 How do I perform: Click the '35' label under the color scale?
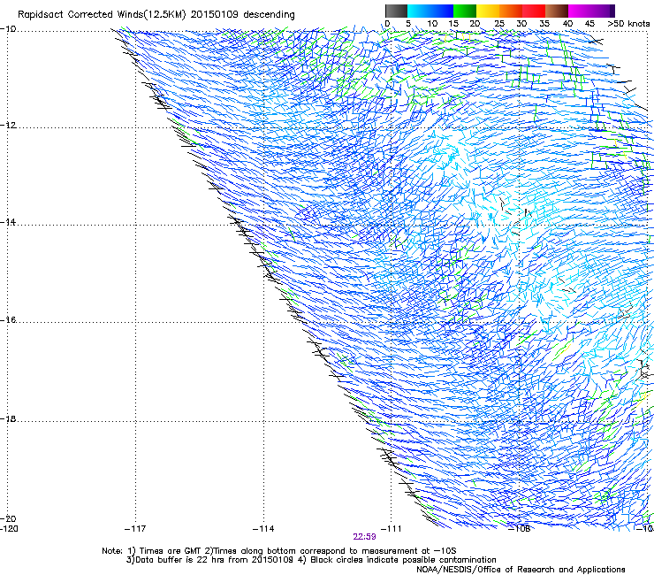[544, 24]
